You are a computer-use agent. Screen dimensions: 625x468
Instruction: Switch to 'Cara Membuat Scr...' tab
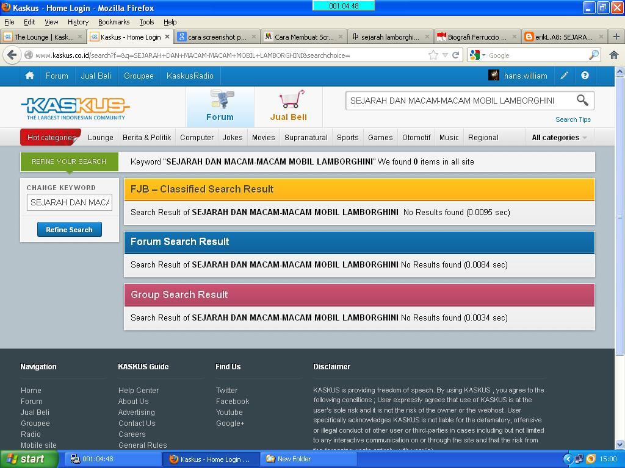(x=304, y=37)
